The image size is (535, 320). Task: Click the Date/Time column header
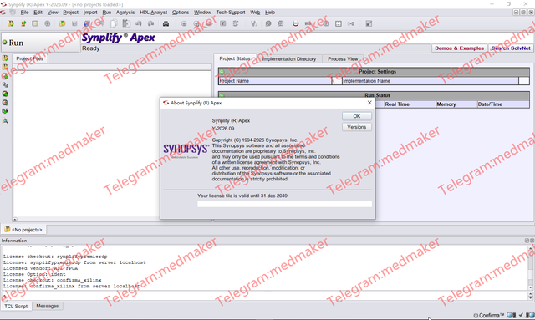click(x=503, y=104)
